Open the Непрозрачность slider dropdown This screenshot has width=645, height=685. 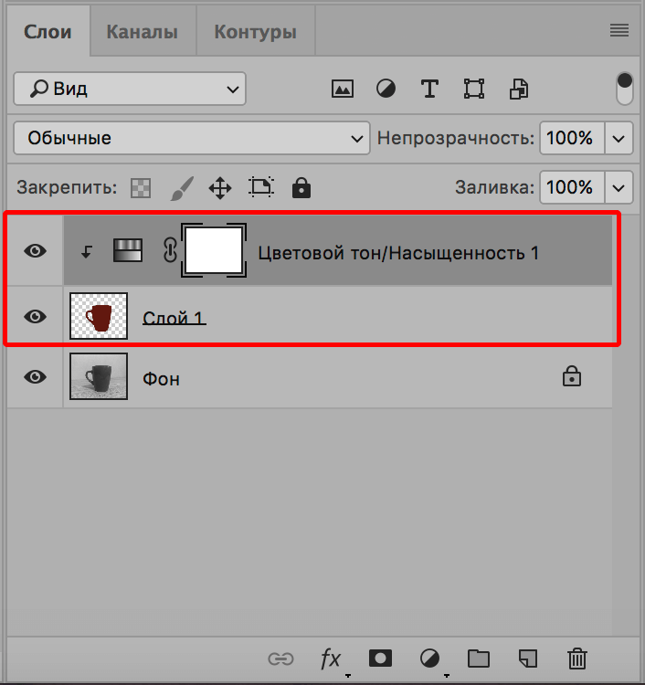coord(619,139)
